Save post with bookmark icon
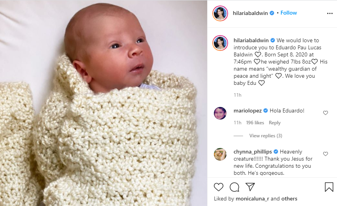Viewport: 337px width, 206px height. pos(329,187)
